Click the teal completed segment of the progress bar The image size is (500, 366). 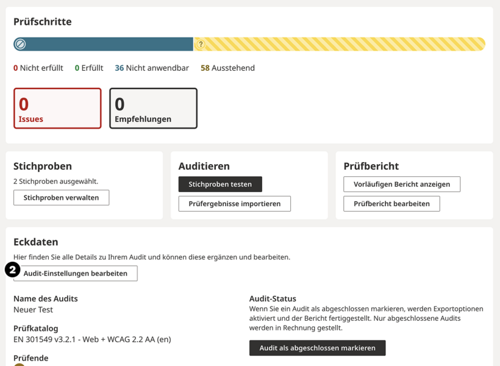tap(104, 43)
